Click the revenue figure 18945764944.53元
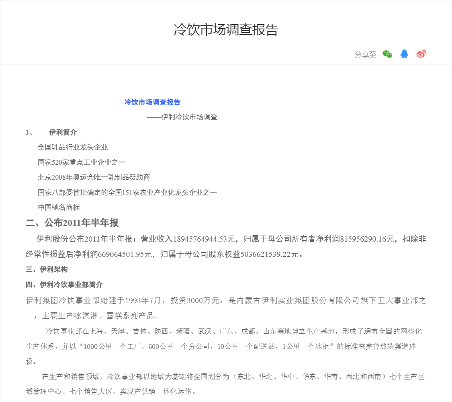Image resolution: width=452 pixels, height=402 pixels. (x=204, y=239)
